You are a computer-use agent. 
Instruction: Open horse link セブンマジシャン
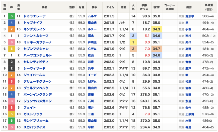pyautogui.click(x=36, y=49)
